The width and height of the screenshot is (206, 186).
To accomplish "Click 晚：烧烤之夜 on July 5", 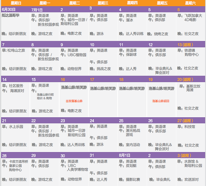I will tap(158, 34).
